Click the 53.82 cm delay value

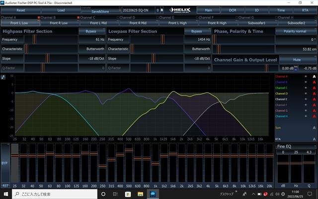tap(296, 49)
